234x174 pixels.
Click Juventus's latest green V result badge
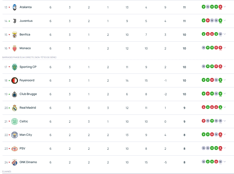pyautogui.click(x=220, y=20)
